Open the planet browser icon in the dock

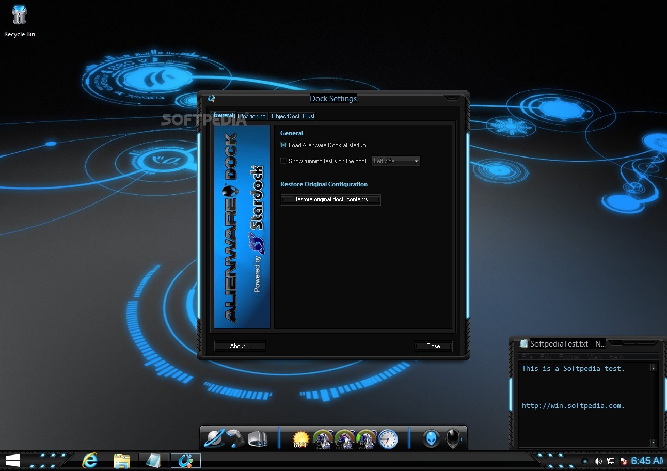[214, 438]
